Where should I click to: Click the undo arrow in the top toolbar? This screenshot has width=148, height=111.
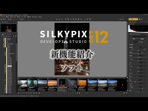tap(28, 19)
